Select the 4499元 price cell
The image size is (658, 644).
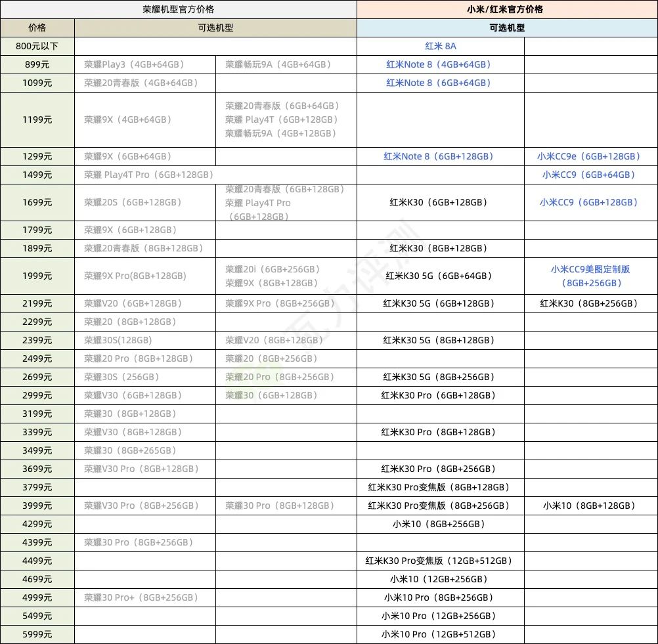point(37,561)
